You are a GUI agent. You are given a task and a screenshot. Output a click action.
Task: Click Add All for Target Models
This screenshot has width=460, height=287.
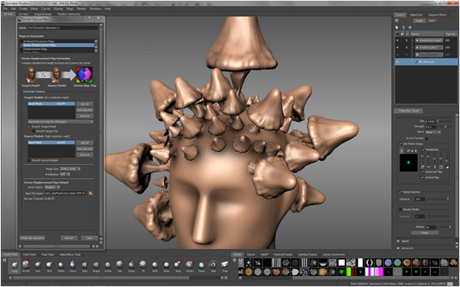coord(84,104)
